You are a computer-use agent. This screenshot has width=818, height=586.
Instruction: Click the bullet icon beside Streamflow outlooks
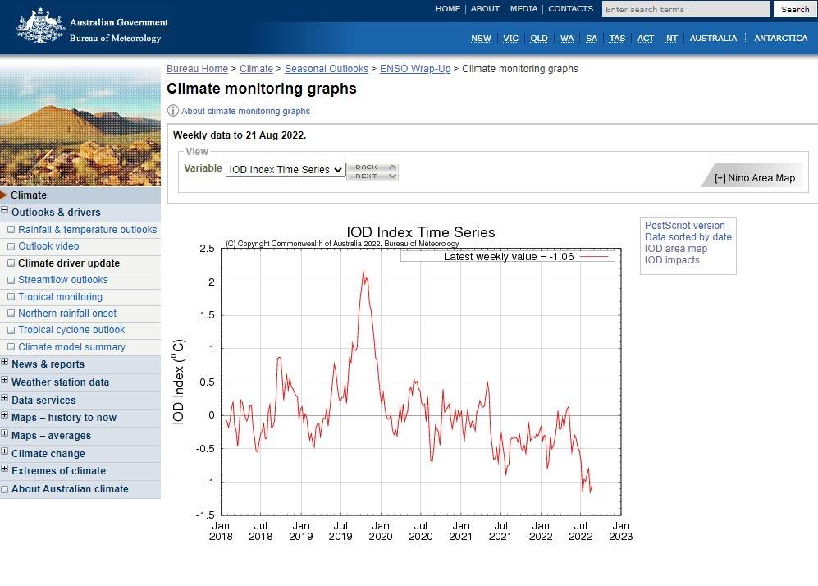(11, 280)
